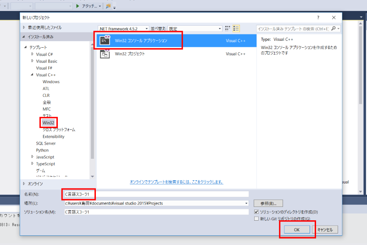The width and height of the screenshot is (367, 245).
Task: Click background window scroll down arrow
Action: point(361,191)
